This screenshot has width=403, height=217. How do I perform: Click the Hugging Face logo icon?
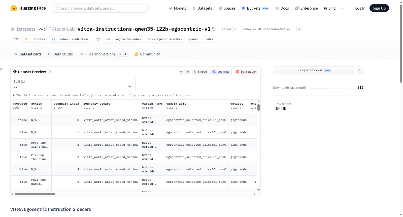point(14,8)
